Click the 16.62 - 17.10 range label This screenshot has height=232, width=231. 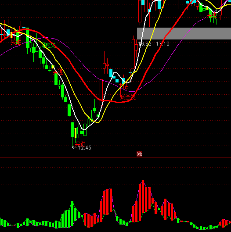[154, 44]
